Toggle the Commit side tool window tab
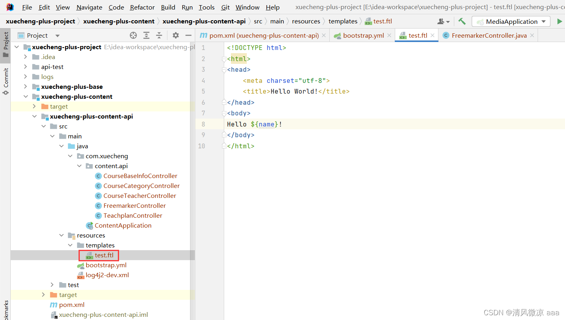Viewport: 565px width, 320px height. click(x=6, y=81)
